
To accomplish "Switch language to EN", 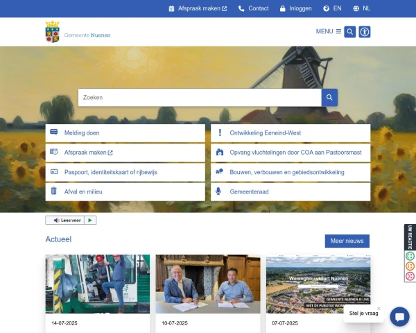I will pyautogui.click(x=337, y=8).
